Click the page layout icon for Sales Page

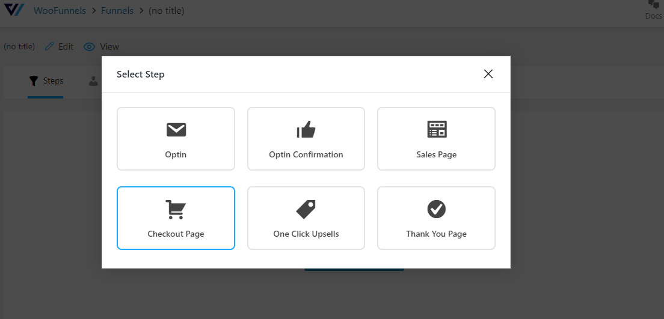coord(437,129)
